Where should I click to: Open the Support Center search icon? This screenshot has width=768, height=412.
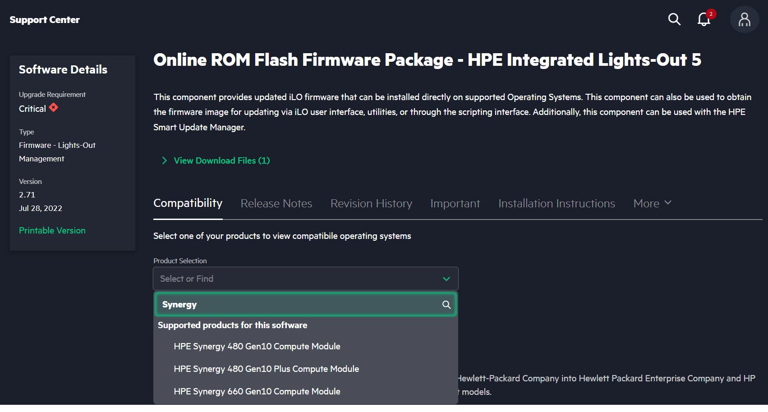coord(674,19)
